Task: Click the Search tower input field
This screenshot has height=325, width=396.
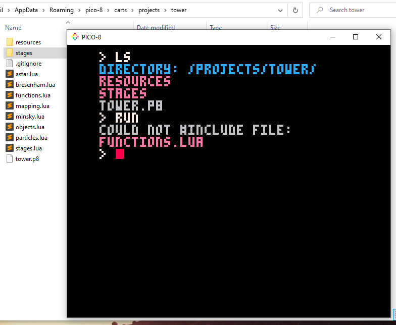Action: (x=353, y=10)
